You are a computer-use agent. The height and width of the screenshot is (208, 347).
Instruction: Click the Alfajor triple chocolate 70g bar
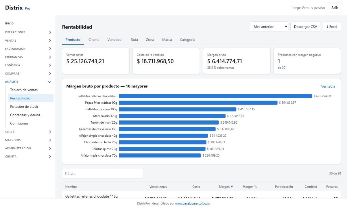[160, 155]
